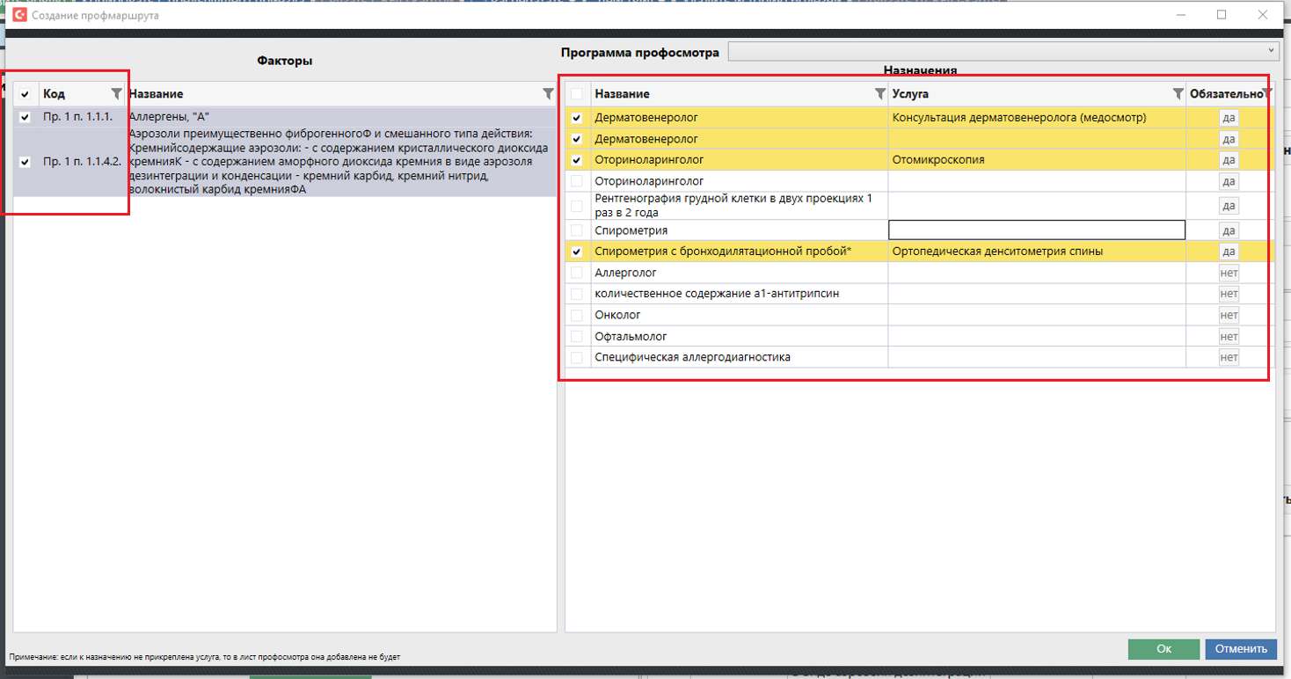Select Специфическая аллергодиагностика row name
1291x679 pixels.
point(692,357)
